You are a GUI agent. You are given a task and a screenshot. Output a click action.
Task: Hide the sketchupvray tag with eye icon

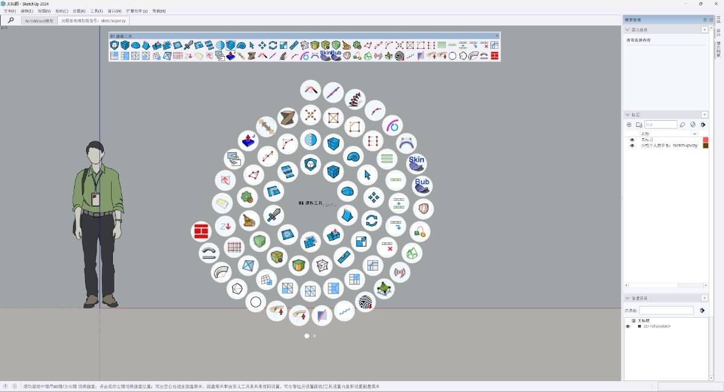click(632, 146)
